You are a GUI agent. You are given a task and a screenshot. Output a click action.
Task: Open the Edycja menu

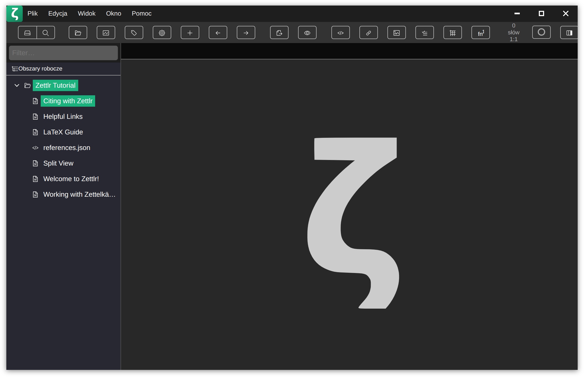58,13
